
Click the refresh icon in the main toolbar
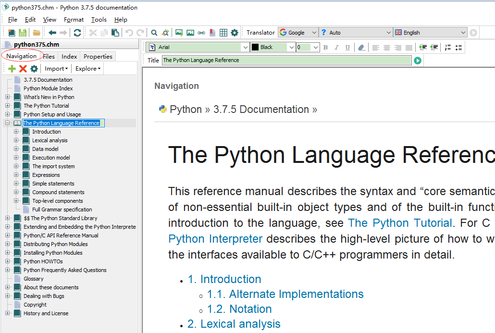77,33
